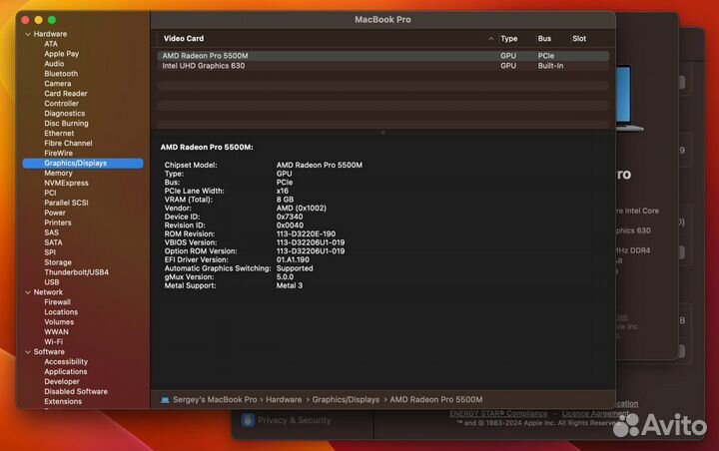Screen dimensions: 719x451
Task: Open Applications under Software
Action: pos(66,372)
